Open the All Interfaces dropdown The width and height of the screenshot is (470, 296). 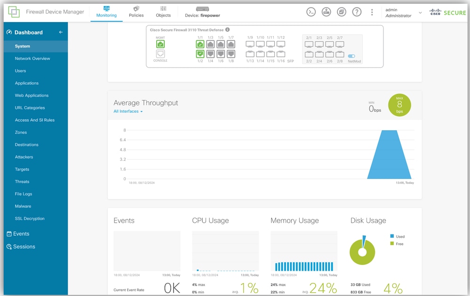(x=128, y=111)
